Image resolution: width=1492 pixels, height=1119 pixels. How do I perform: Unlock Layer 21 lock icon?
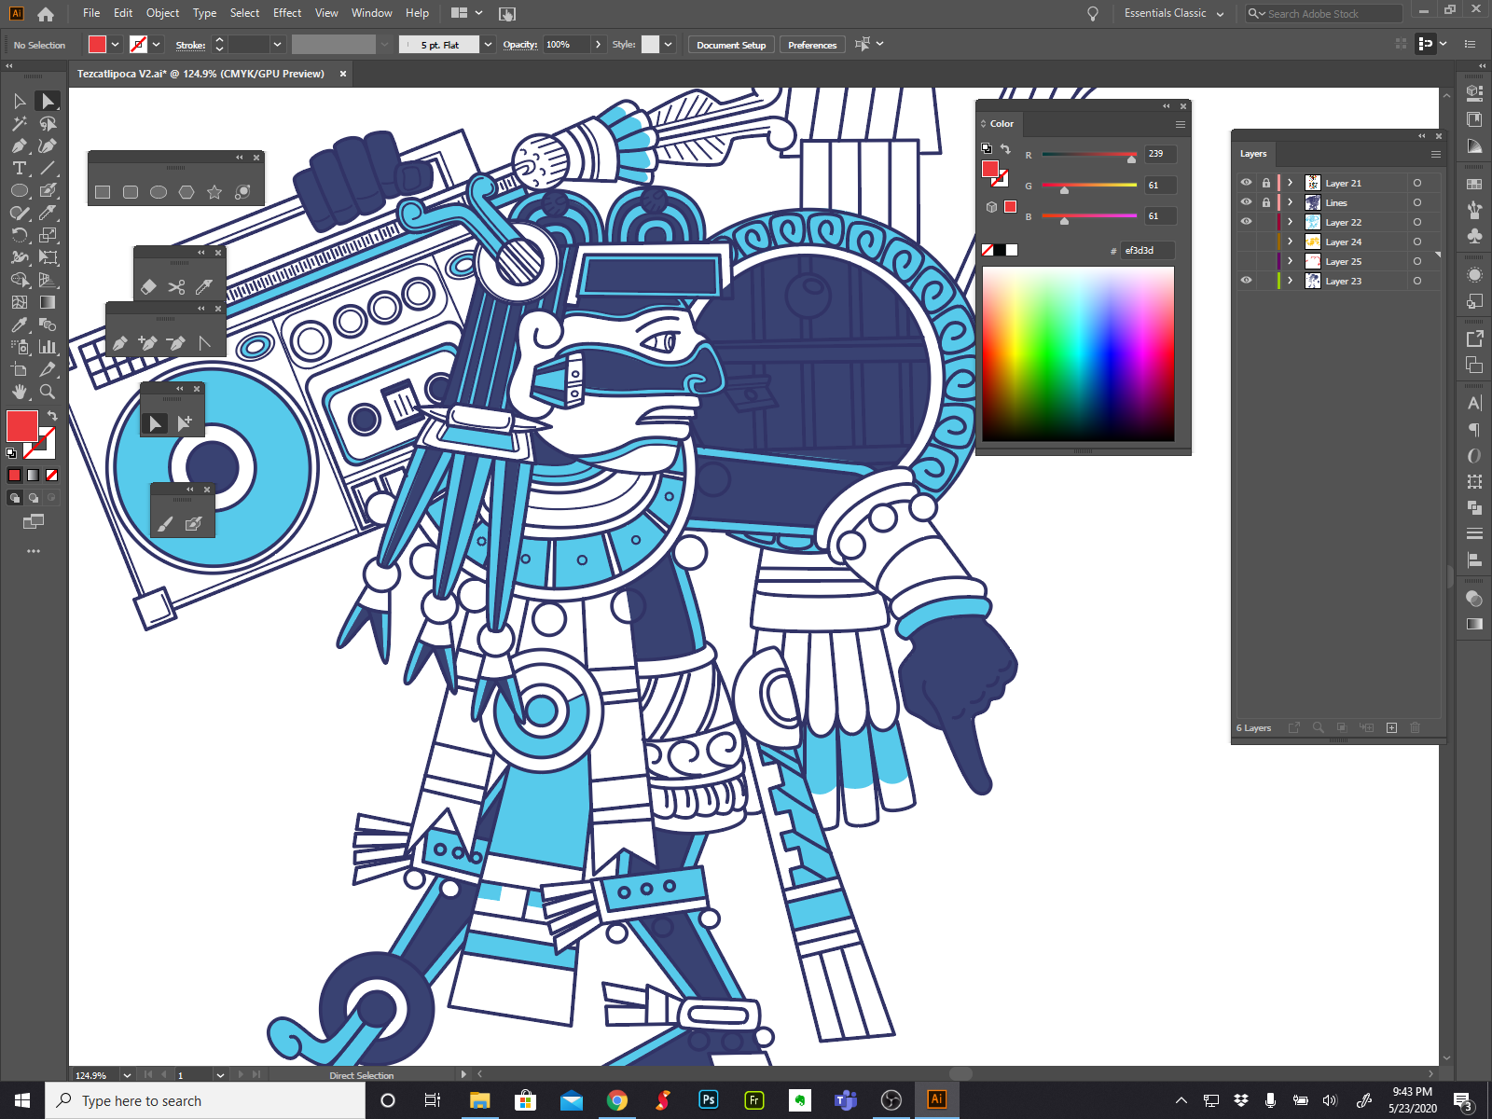[1265, 183]
